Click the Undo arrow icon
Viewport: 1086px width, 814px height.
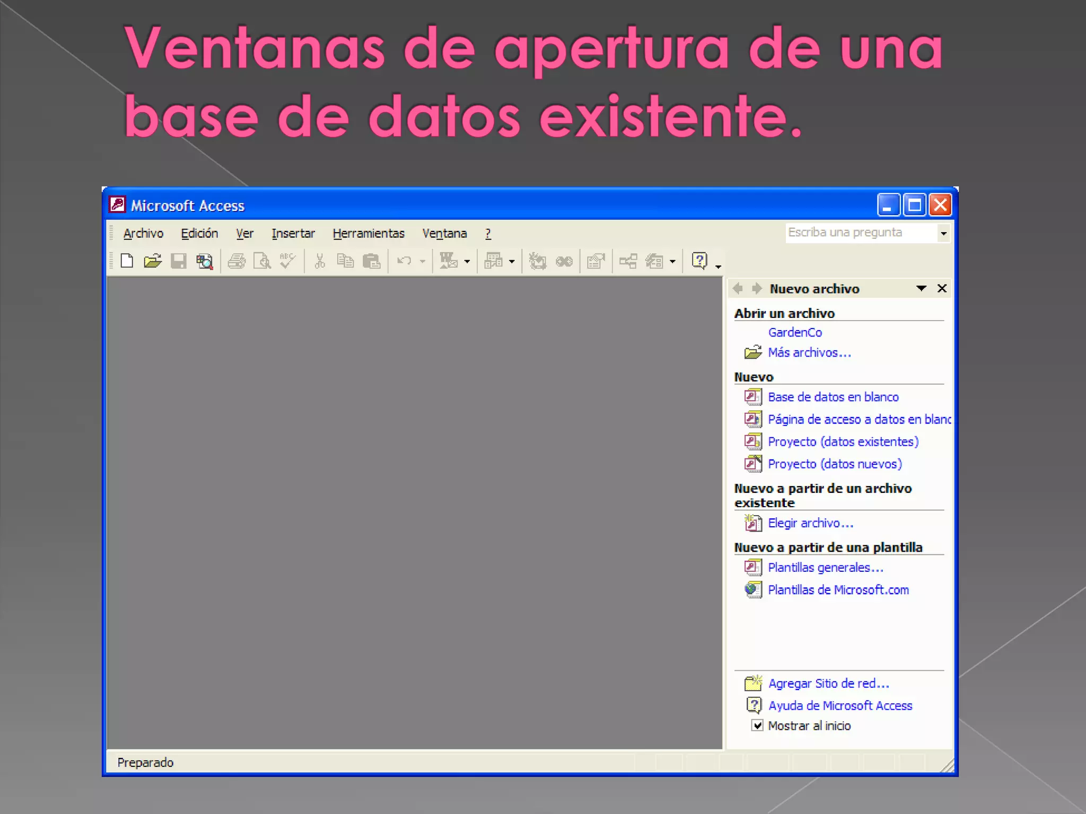tap(405, 261)
